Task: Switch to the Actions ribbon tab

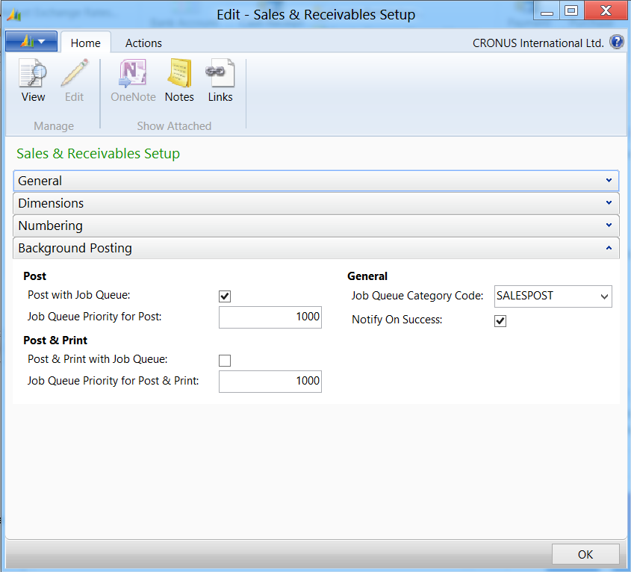Action: click(x=143, y=43)
